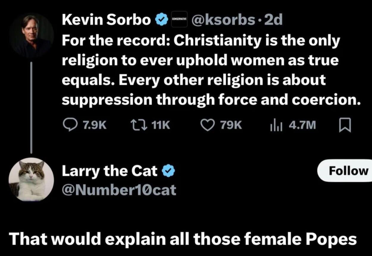Image resolution: width=372 pixels, height=256 pixels.
Task: Click the reply text about female Popes
Action: click(183, 239)
